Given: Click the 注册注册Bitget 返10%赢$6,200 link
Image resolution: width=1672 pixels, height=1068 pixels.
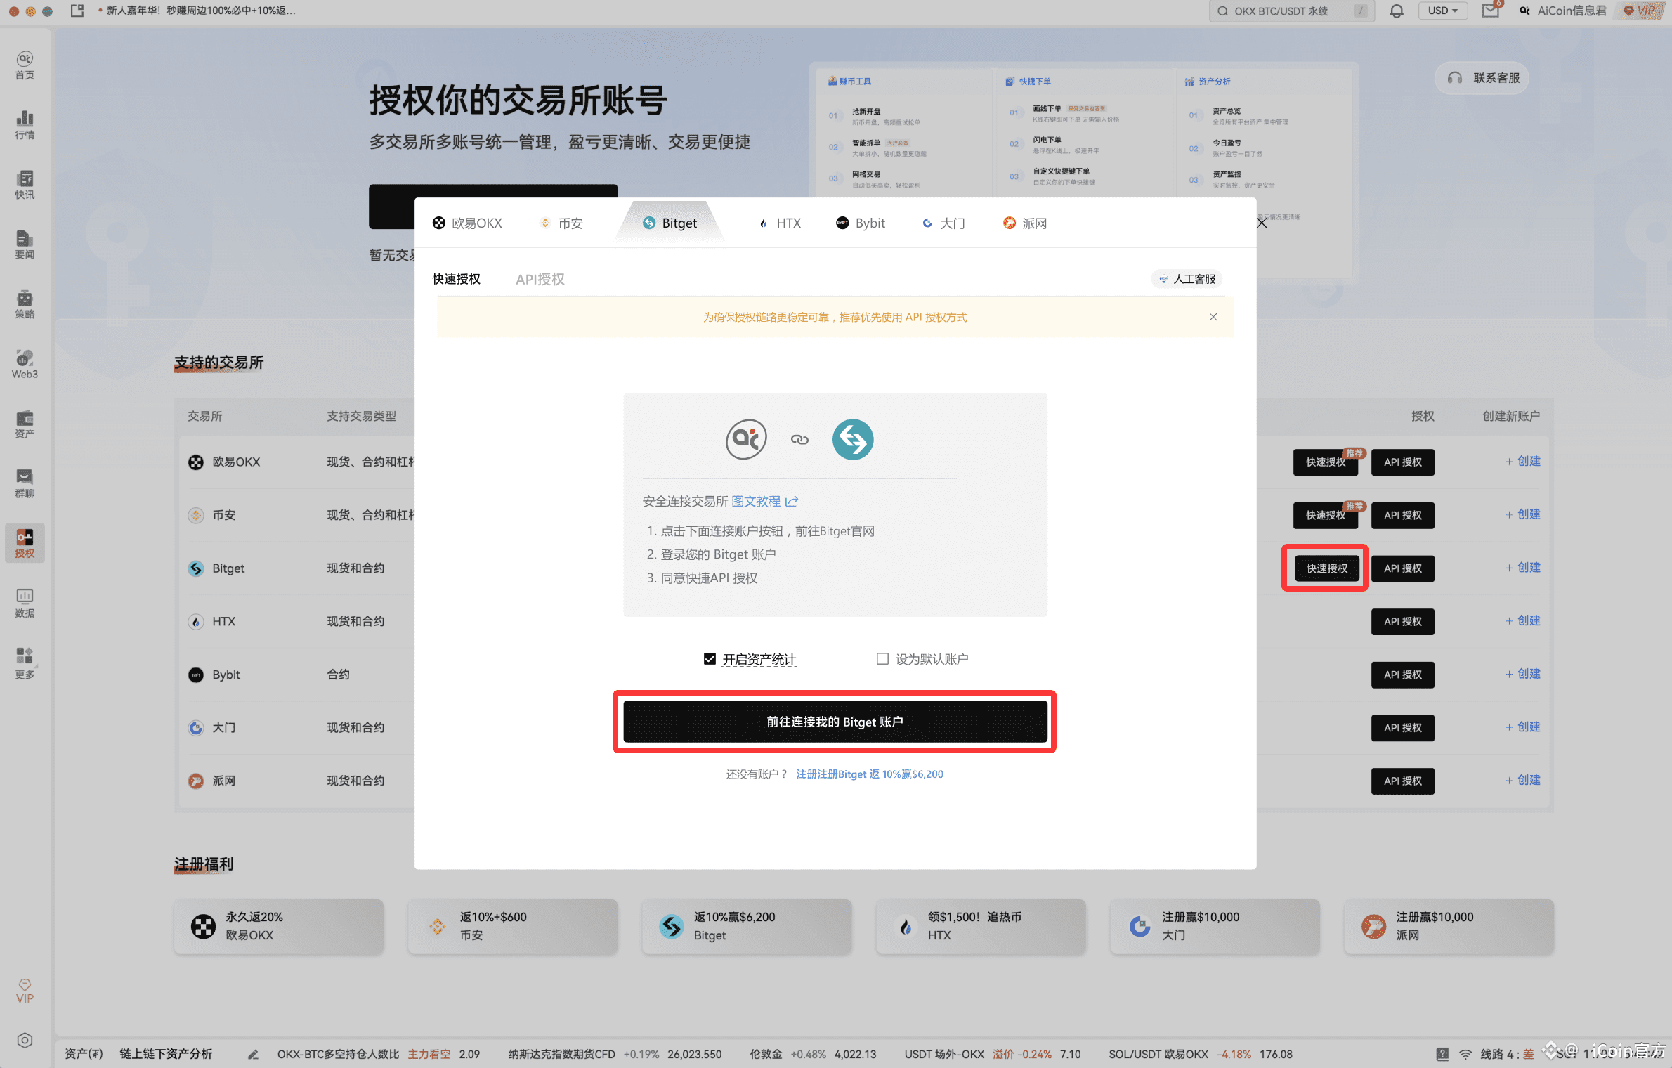Looking at the screenshot, I should coord(870,774).
